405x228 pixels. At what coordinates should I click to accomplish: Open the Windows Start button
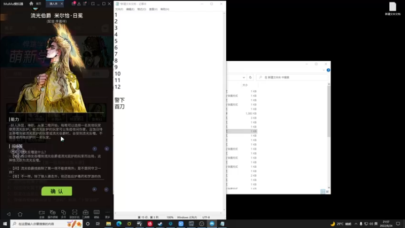tap(5, 223)
